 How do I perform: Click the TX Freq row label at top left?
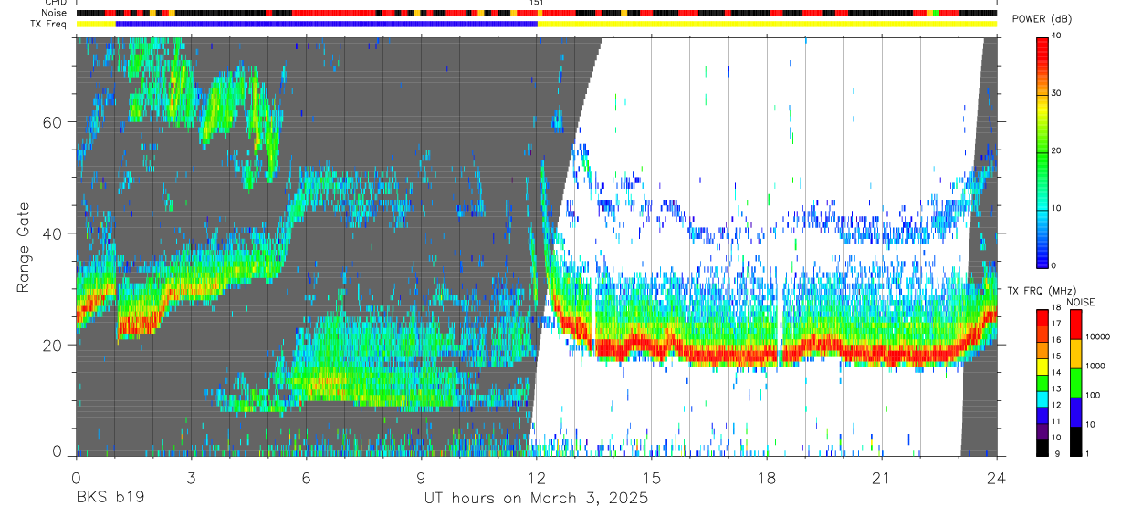(48, 24)
